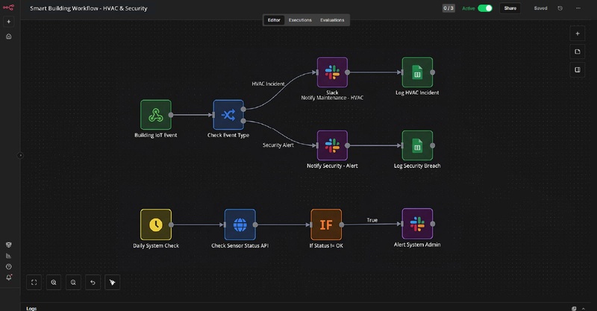The width and height of the screenshot is (597, 311).
Task: Select the Log Security Breach sheets node
Action: 417,145
